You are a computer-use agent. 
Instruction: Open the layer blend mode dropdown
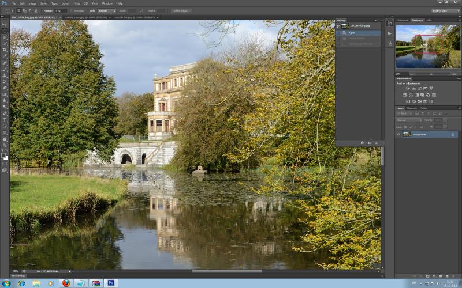coord(409,120)
